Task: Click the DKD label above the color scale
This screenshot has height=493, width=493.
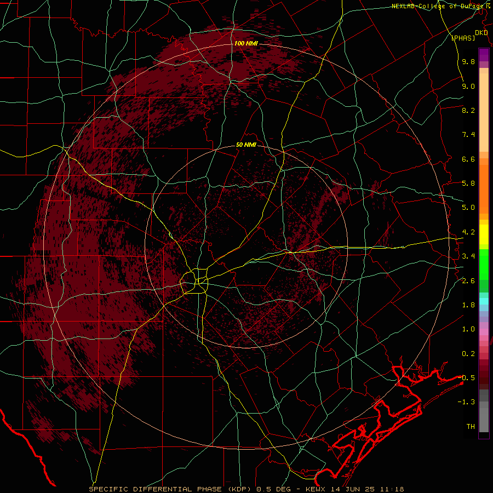Action: 481,33
